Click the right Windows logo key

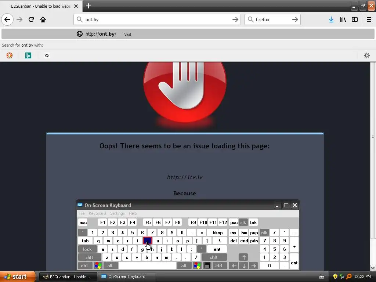[197, 266]
